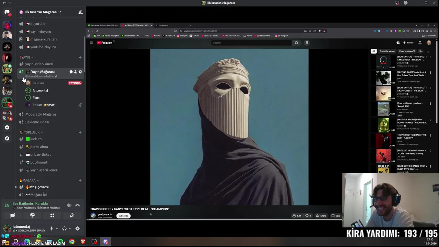This screenshot has width=439, height=247.
Task: Select the All filter chip
Action: pos(373,51)
